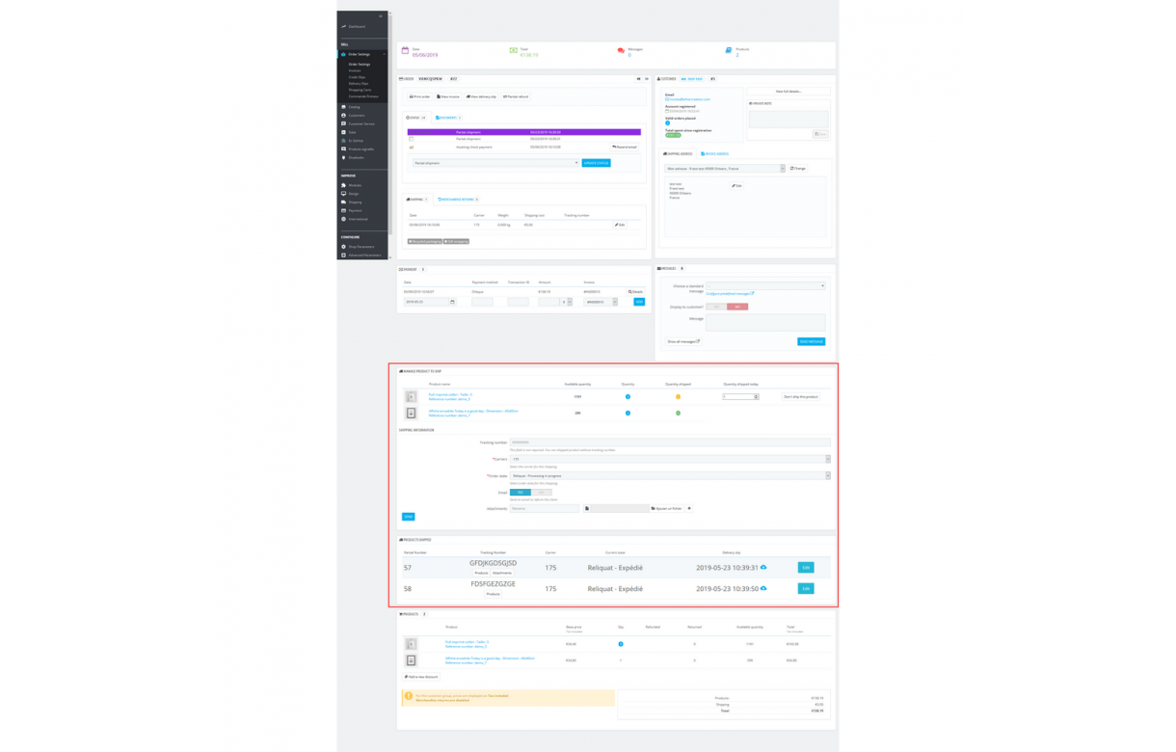Set the Email toggle to NO
Screen dimensions: 1176x752
coord(541,492)
